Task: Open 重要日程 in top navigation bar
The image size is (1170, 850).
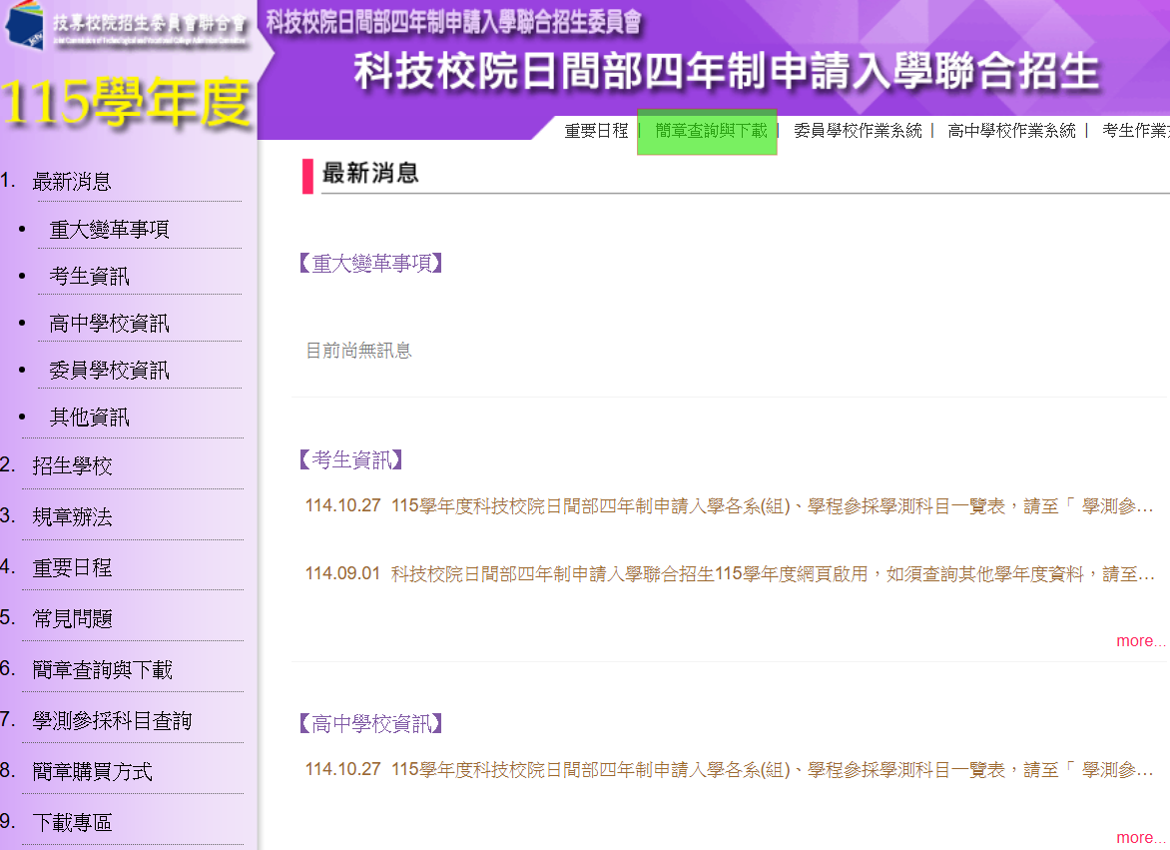Action: point(596,131)
